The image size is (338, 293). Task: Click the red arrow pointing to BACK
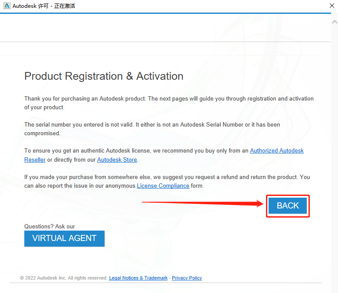click(x=203, y=203)
